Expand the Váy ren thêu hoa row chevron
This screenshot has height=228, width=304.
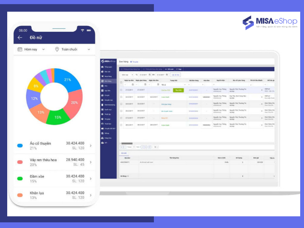90,162
